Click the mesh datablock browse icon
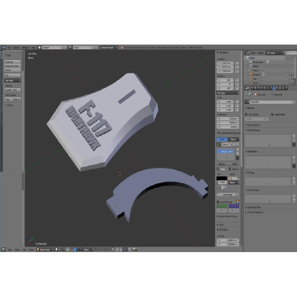 (x=247, y=102)
